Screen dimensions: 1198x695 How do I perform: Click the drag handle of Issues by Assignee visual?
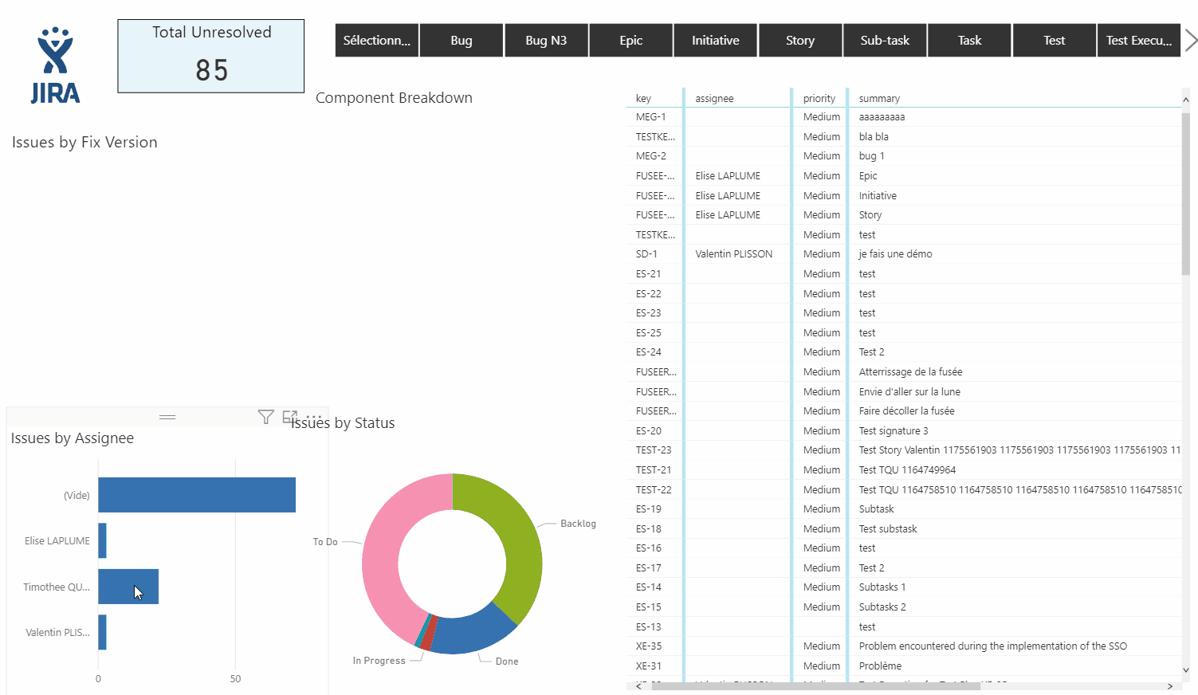[x=167, y=417]
